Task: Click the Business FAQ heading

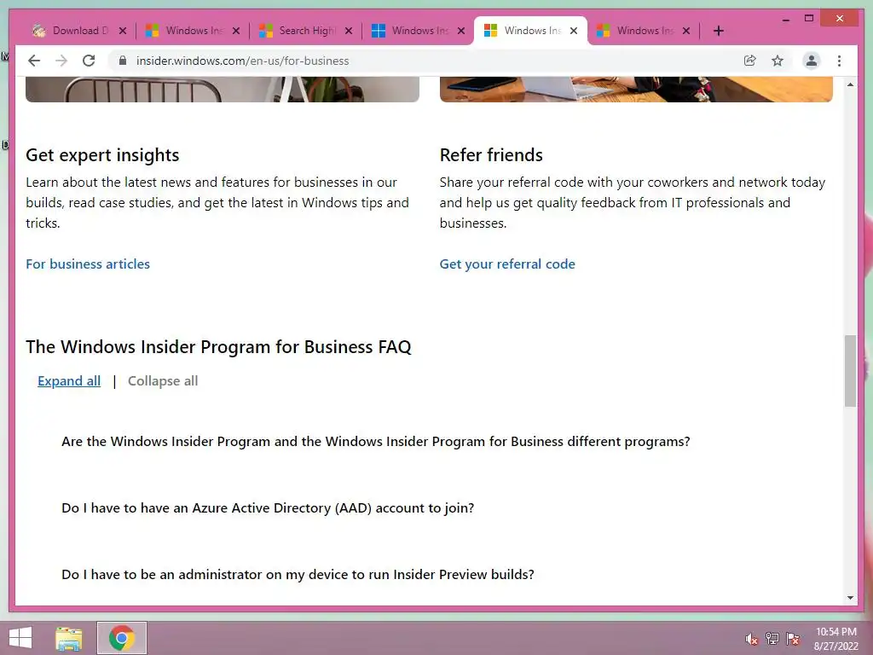Action: coord(218,347)
